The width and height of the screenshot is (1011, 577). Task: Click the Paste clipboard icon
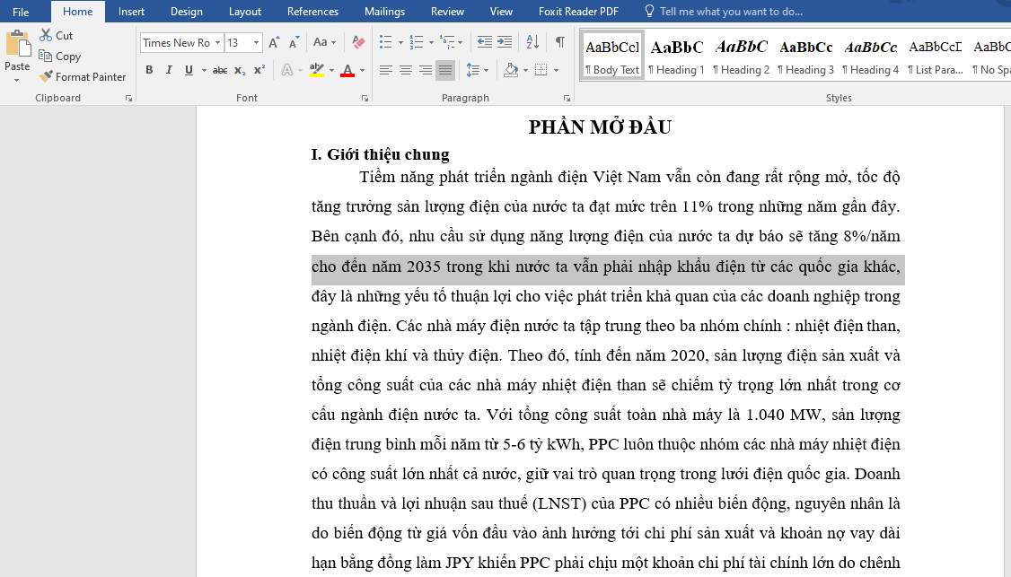pos(17,44)
